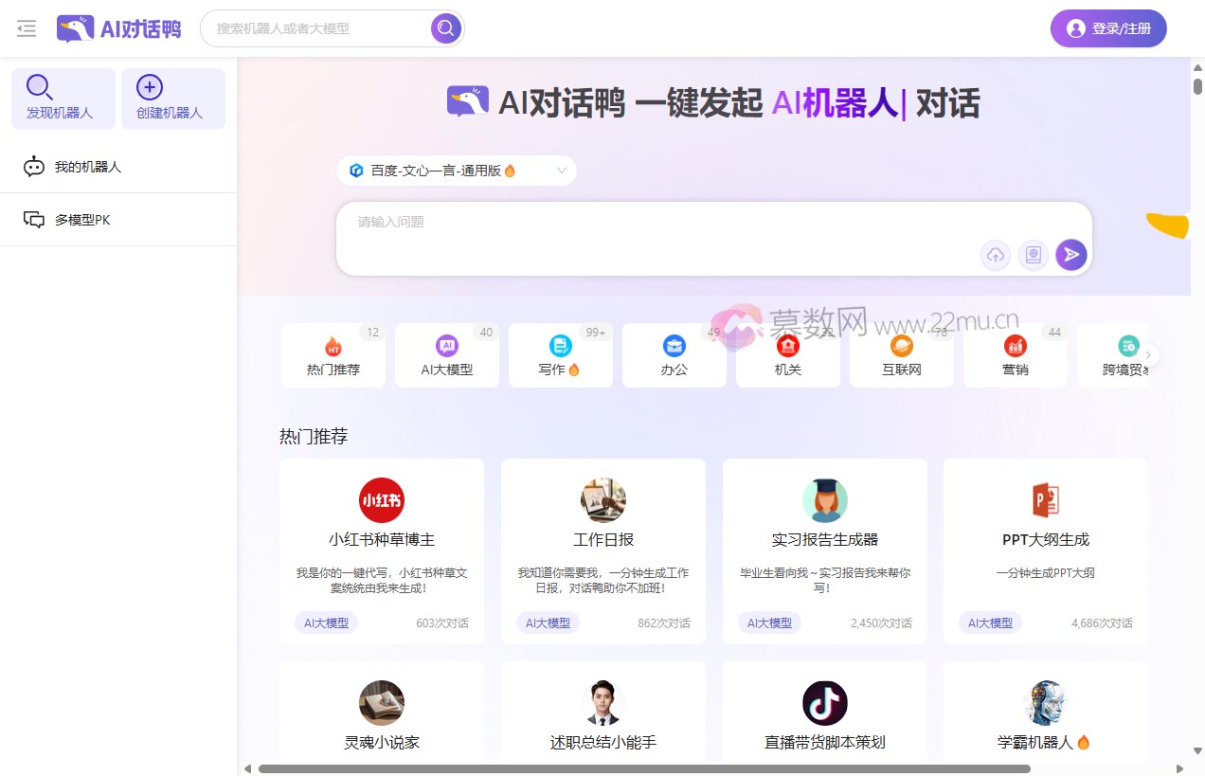Click the 工作日报 bot thumbnail
The height and width of the screenshot is (776, 1205).
point(603,499)
